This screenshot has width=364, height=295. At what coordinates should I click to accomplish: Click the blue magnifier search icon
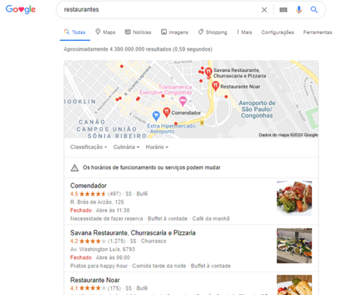click(x=314, y=10)
